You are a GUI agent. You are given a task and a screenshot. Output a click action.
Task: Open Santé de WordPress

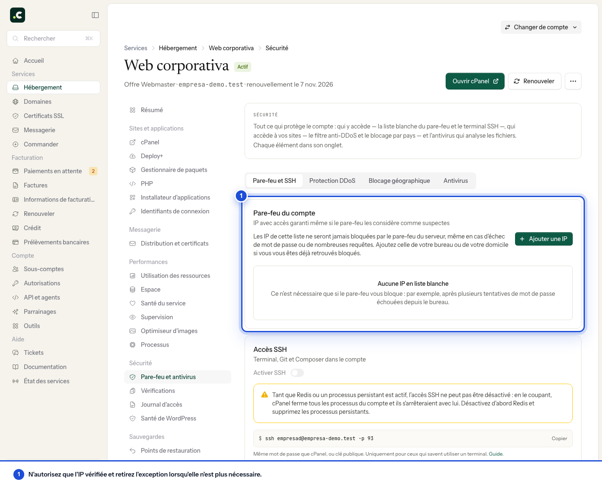pyautogui.click(x=178, y=418)
